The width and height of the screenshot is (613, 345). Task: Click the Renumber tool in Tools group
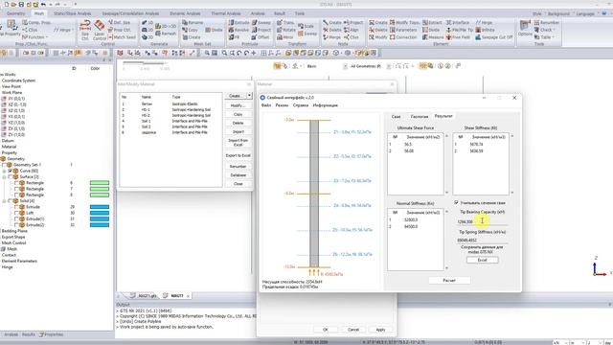(547, 23)
